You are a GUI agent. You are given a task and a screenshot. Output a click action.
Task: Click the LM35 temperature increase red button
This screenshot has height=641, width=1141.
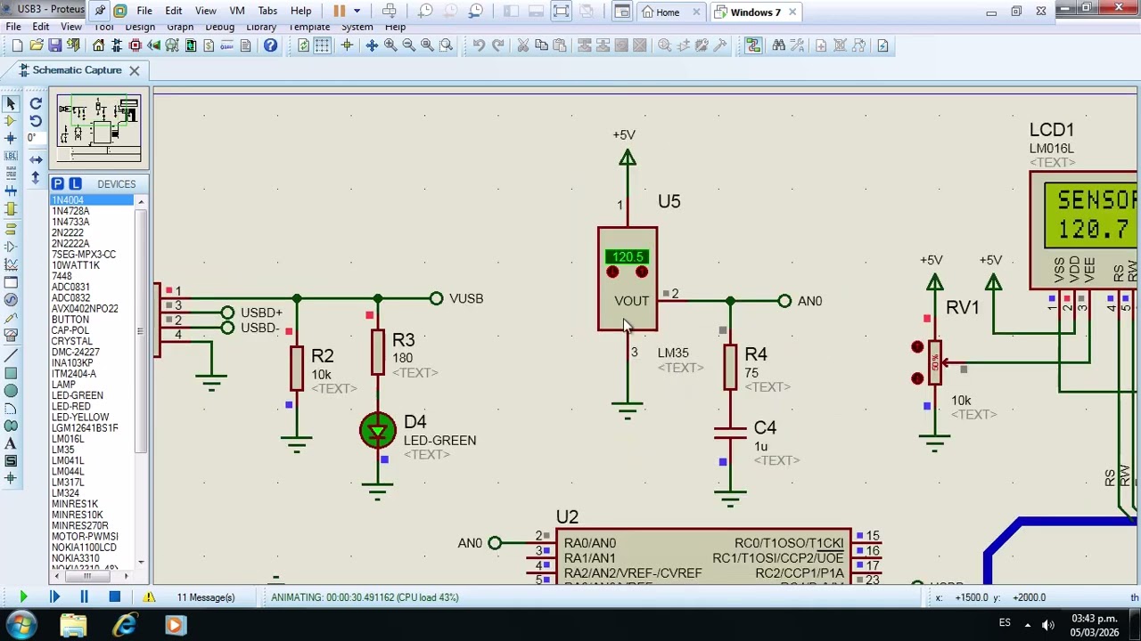point(642,272)
